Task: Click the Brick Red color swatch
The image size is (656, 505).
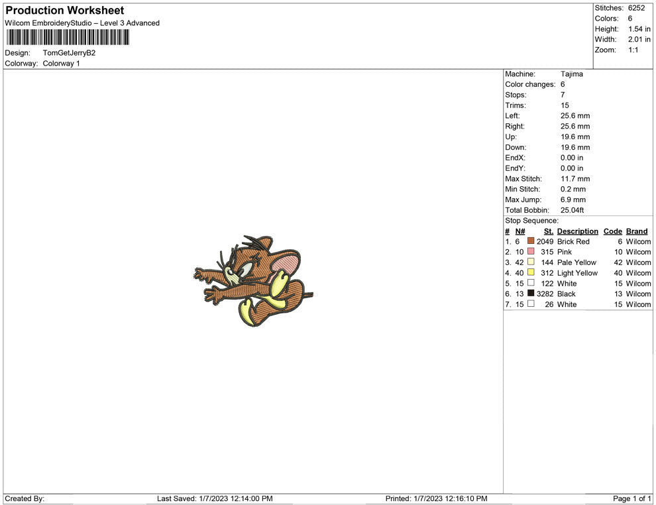Action: click(531, 241)
